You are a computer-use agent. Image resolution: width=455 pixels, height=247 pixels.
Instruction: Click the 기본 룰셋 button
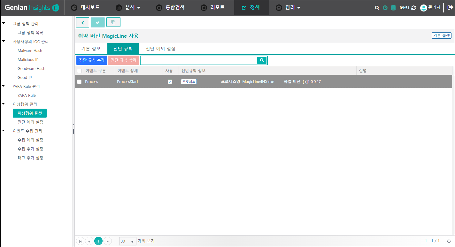point(441,35)
